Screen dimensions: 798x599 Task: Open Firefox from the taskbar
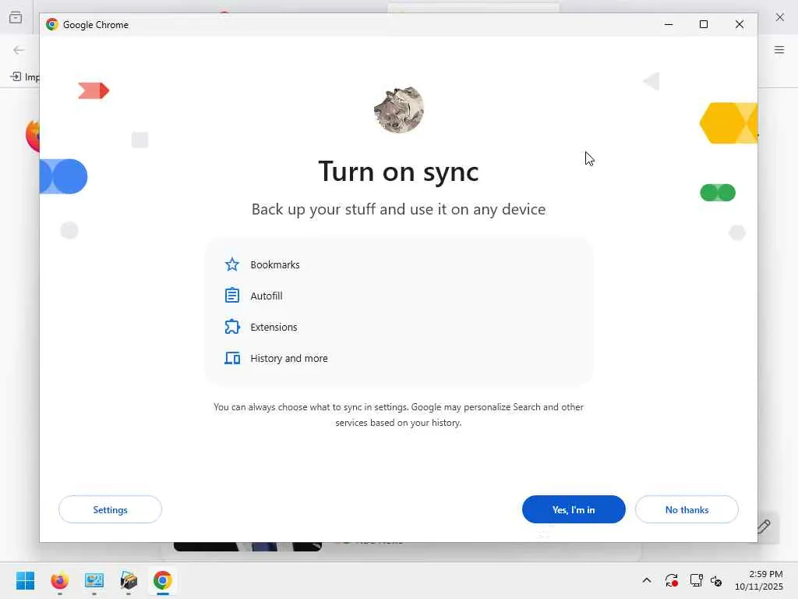coord(59,580)
